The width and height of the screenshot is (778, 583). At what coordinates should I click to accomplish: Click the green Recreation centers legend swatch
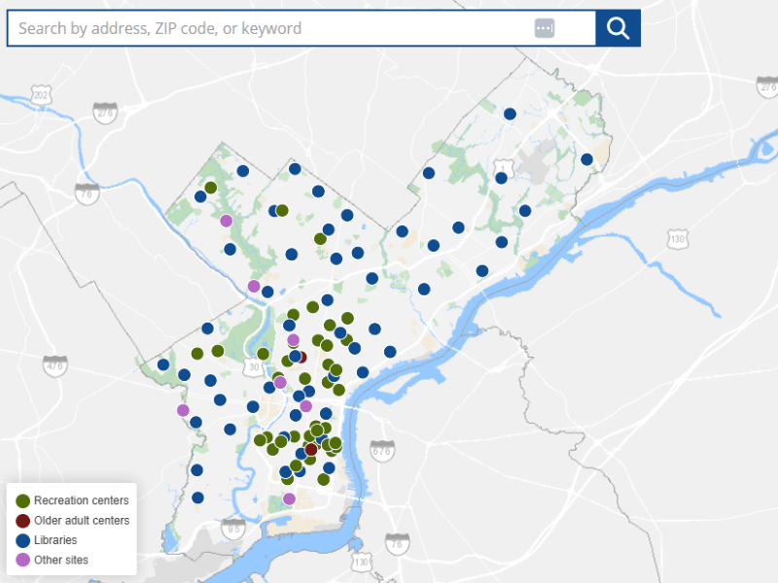click(x=22, y=501)
